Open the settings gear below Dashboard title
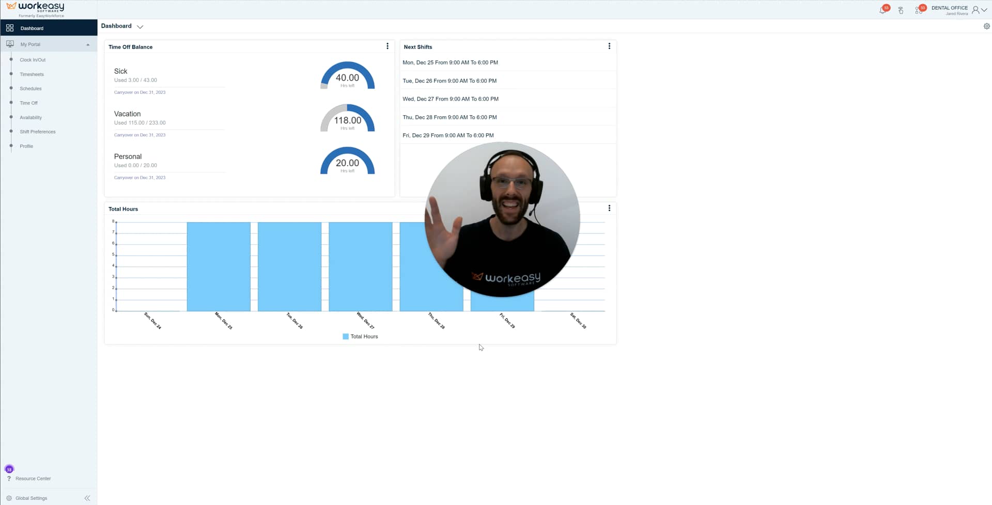Screen dimensions: 992x505 pyautogui.click(x=986, y=26)
